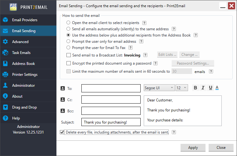Go to the Task Emails section

pyautogui.click(x=28, y=53)
